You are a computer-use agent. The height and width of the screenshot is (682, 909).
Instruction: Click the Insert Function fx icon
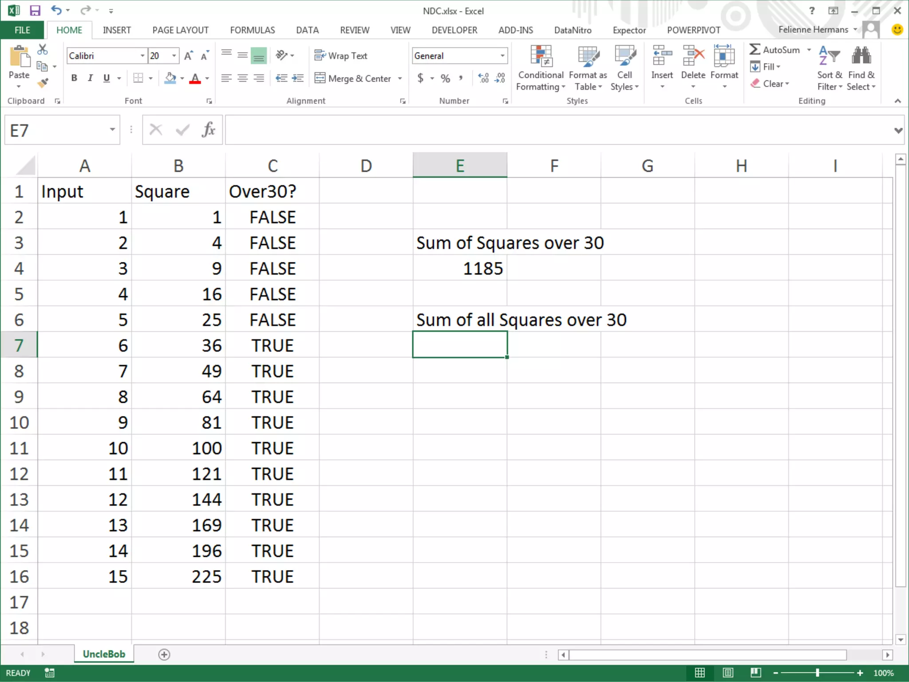(x=208, y=130)
